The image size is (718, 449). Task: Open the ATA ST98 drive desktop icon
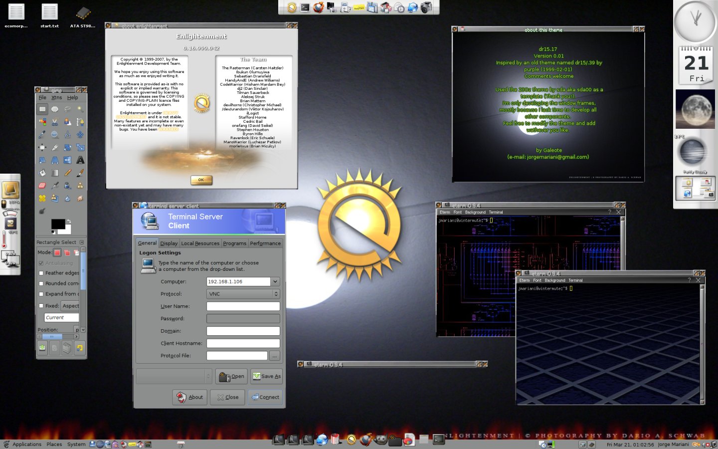(x=83, y=16)
